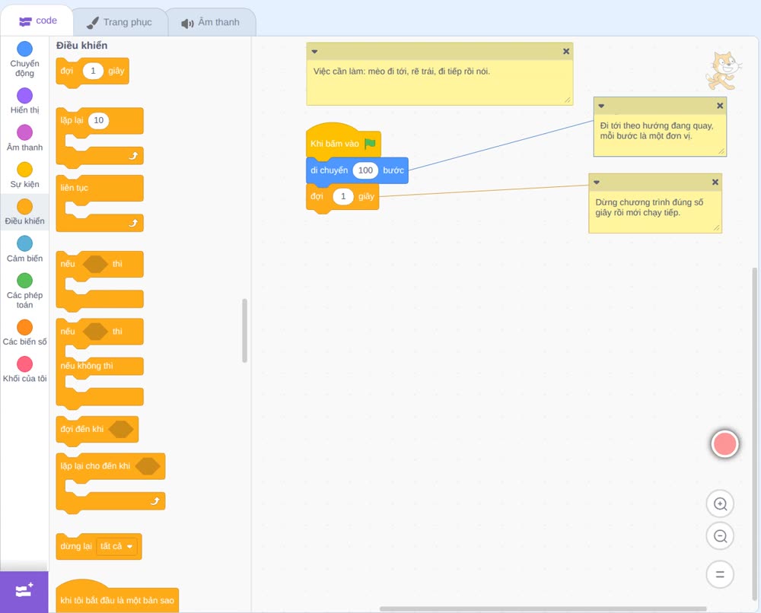Click the green flag in Khi bấm vào block

[370, 144]
